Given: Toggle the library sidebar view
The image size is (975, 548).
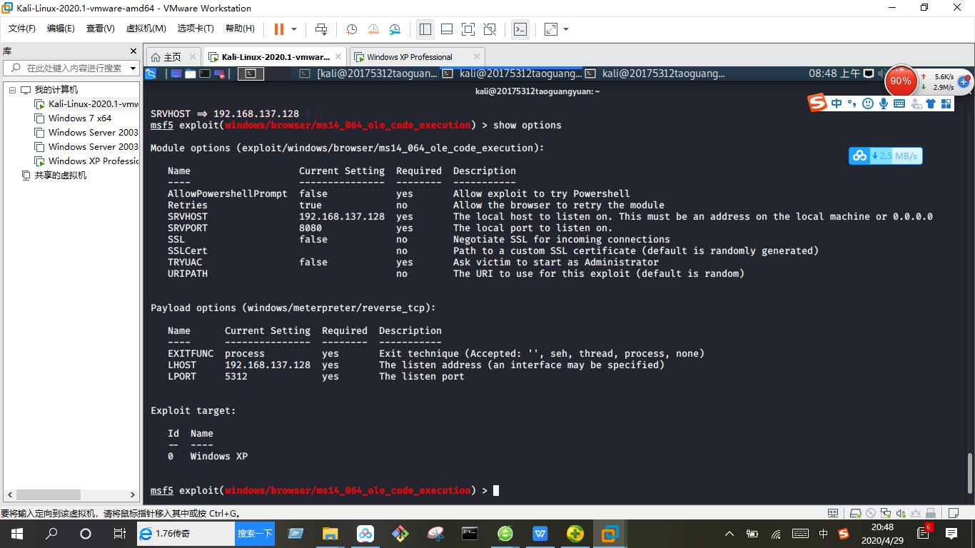Looking at the screenshot, I should tap(425, 29).
